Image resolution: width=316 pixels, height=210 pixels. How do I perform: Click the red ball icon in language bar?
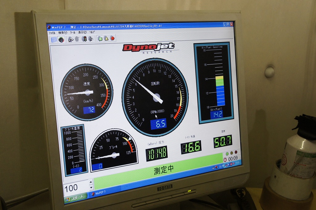pyautogui.click(x=216, y=167)
